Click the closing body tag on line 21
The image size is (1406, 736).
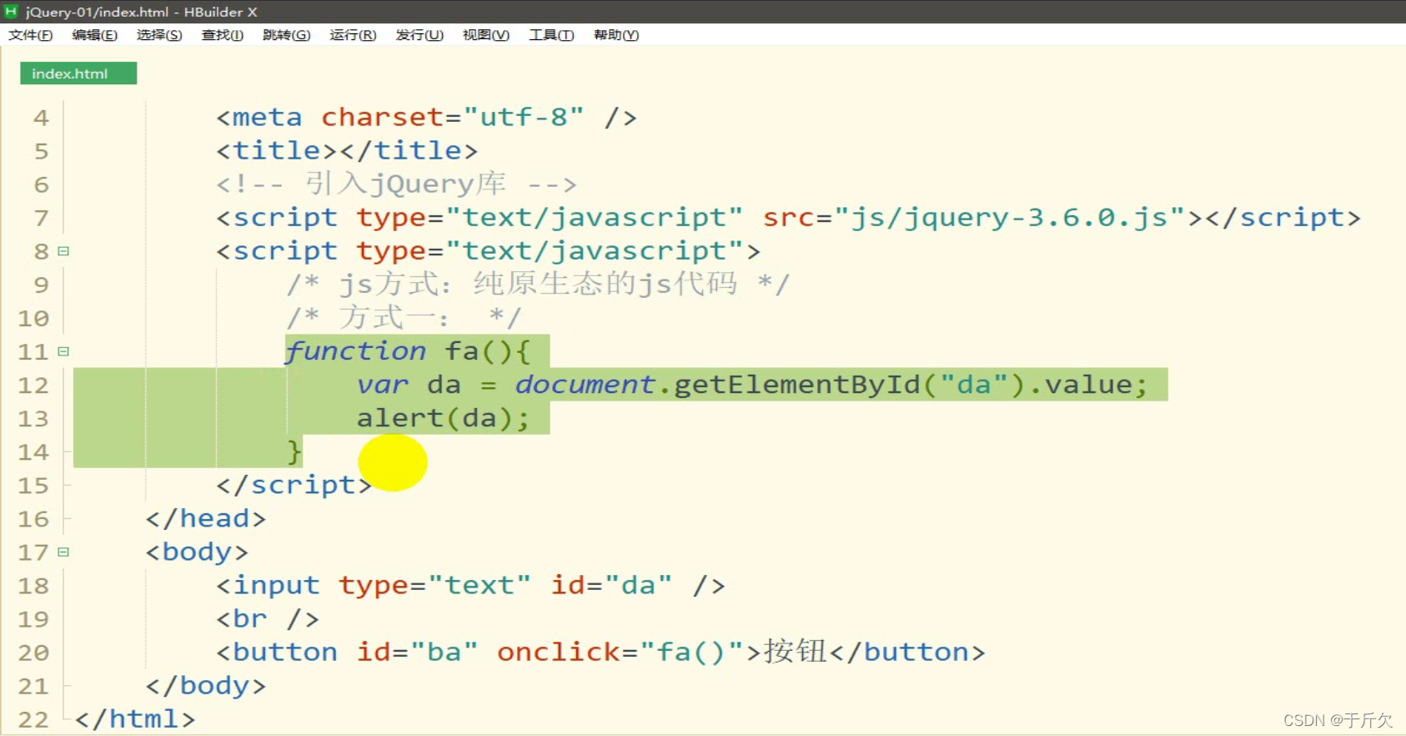click(205, 686)
